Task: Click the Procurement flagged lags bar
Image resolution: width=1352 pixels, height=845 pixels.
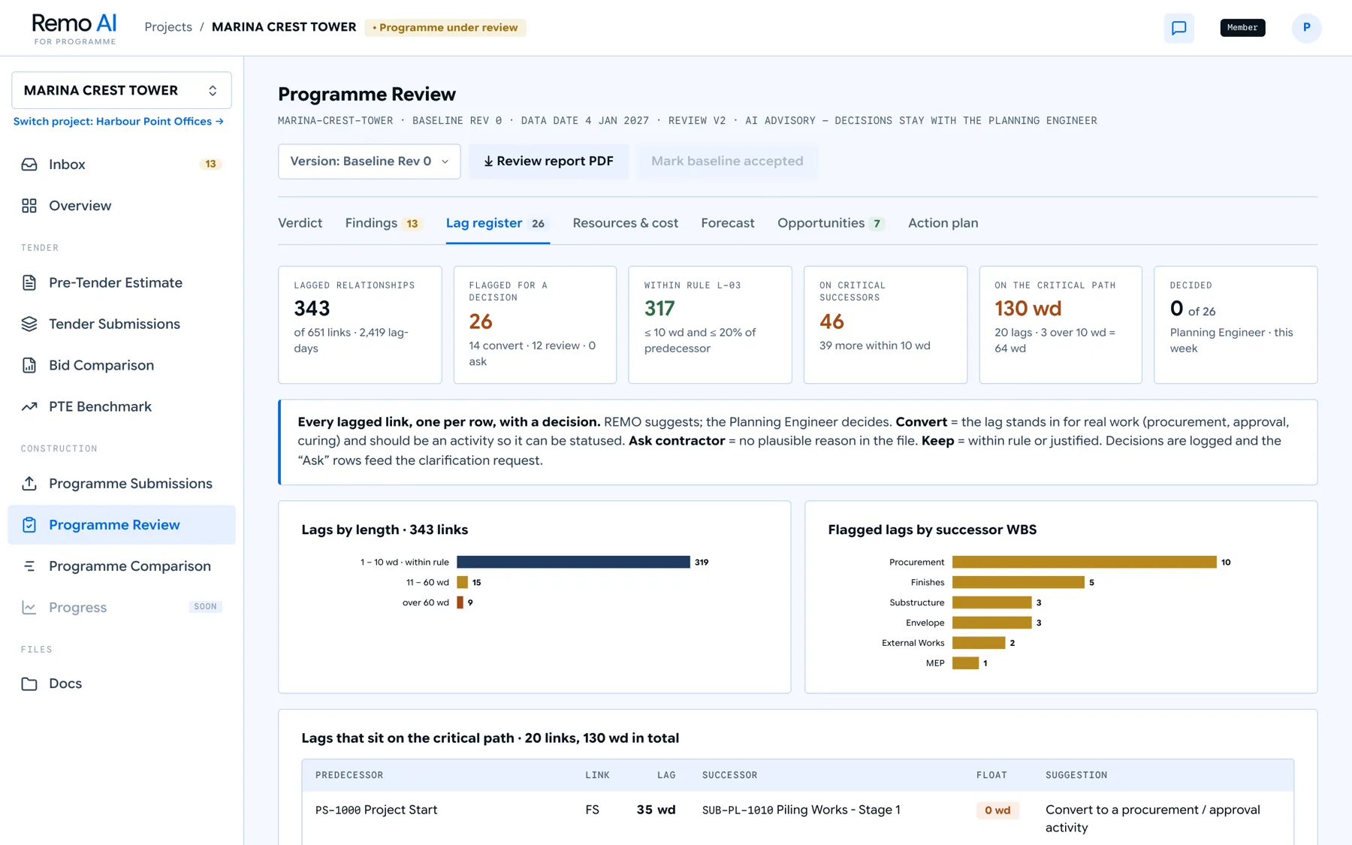Action: tap(1084, 562)
